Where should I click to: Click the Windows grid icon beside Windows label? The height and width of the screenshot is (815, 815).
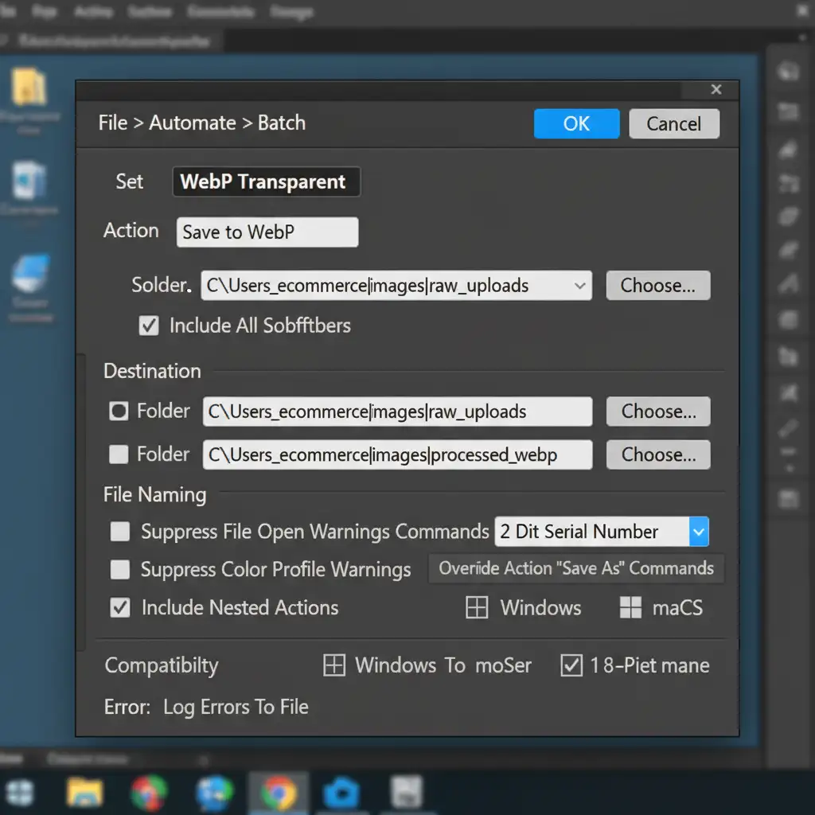coord(476,608)
